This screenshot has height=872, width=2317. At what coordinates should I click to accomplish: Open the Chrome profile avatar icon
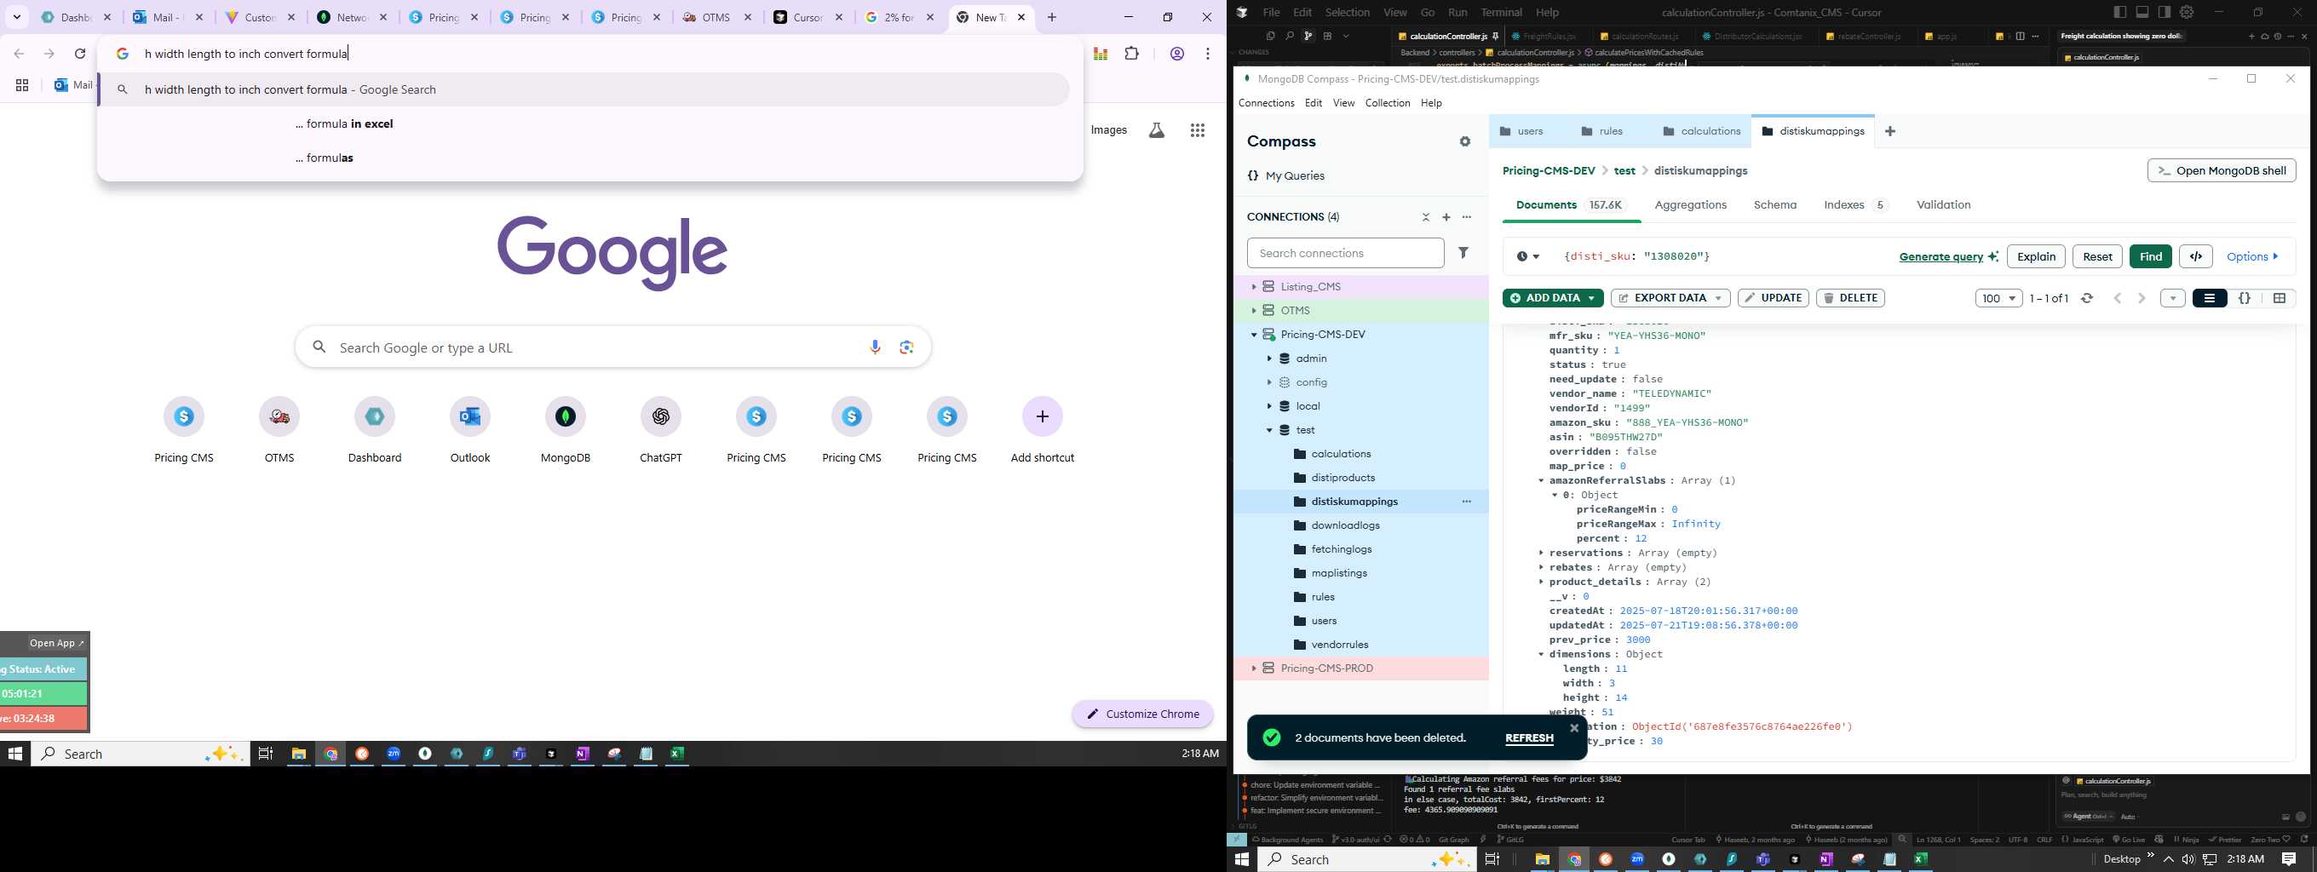point(1176,54)
